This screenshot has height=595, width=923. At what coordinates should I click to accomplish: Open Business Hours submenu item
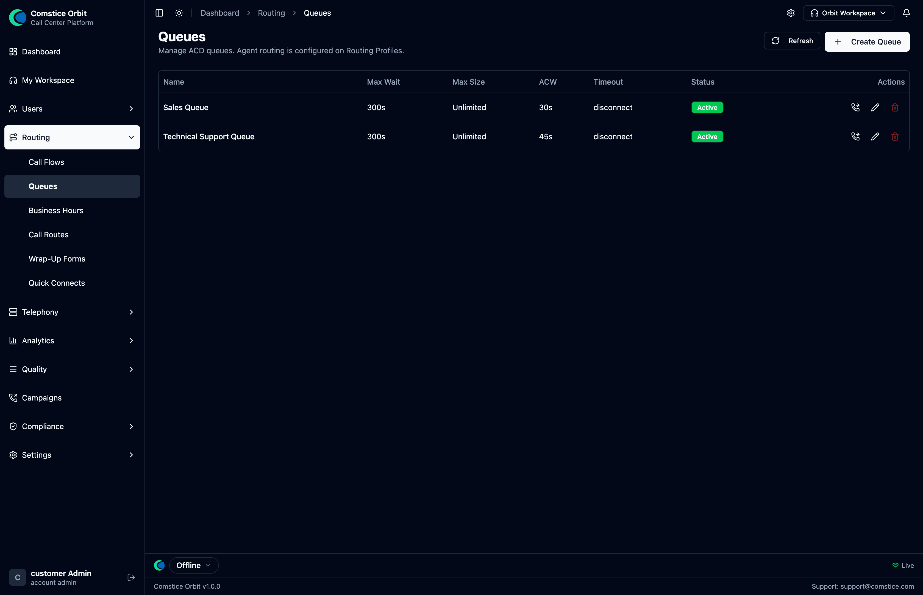click(x=72, y=211)
